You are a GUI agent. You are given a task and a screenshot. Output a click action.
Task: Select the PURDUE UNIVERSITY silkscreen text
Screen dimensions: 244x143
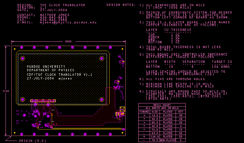coord(46,67)
